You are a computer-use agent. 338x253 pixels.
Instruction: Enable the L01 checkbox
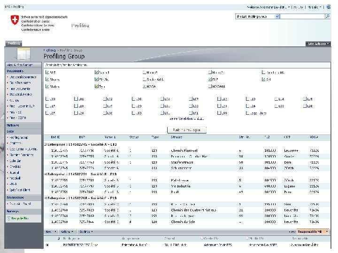point(77,99)
